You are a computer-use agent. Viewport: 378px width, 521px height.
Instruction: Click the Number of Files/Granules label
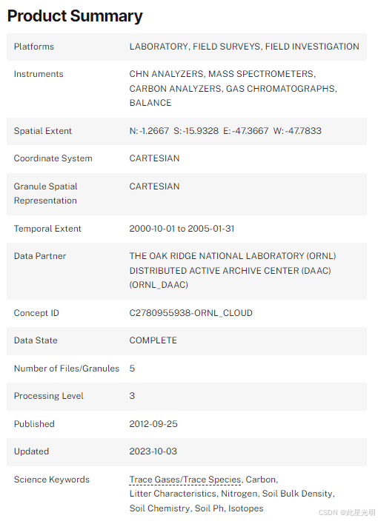[x=67, y=369]
